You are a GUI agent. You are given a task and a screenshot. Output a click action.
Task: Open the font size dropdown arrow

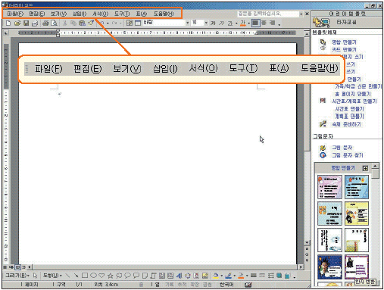[x=206, y=23]
